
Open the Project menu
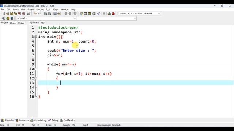click(x=31, y=9)
